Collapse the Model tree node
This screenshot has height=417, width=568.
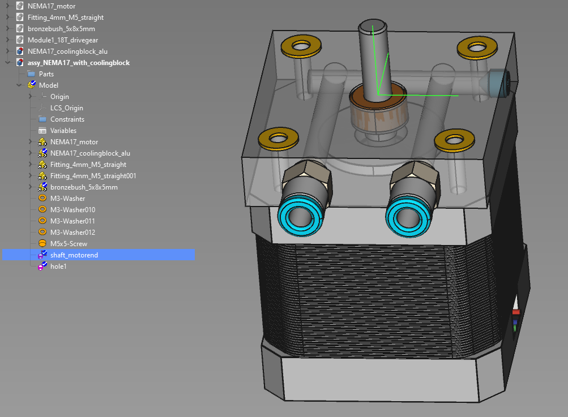[x=19, y=85]
